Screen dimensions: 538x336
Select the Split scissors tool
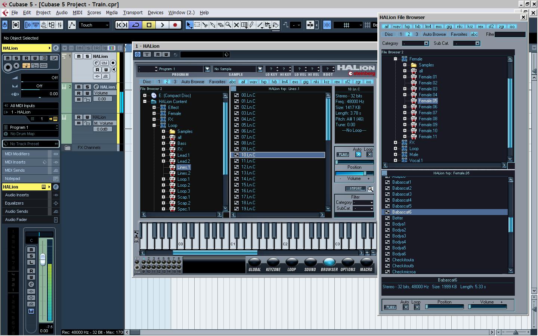click(205, 25)
